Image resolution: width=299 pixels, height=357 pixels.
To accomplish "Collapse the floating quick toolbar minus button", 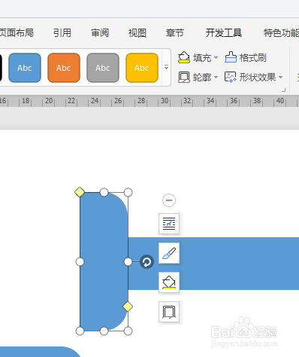I will [169, 200].
